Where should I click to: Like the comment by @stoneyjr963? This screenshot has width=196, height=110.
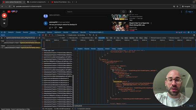click(50, 28)
